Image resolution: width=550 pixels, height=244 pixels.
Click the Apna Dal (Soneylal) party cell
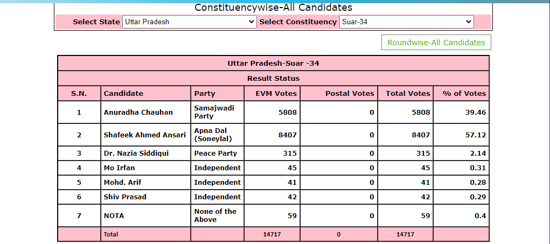tap(218, 135)
